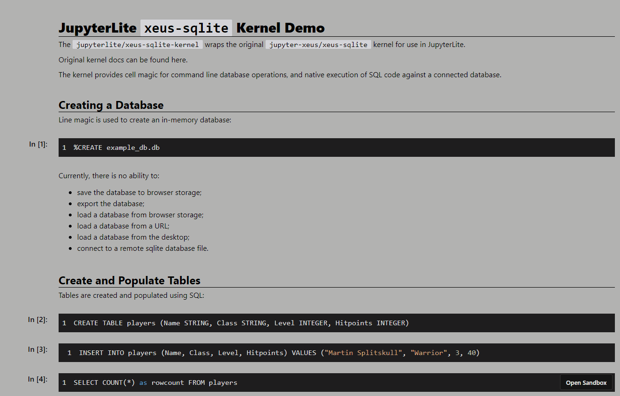Click the 'export the database;' bullet

[111, 203]
